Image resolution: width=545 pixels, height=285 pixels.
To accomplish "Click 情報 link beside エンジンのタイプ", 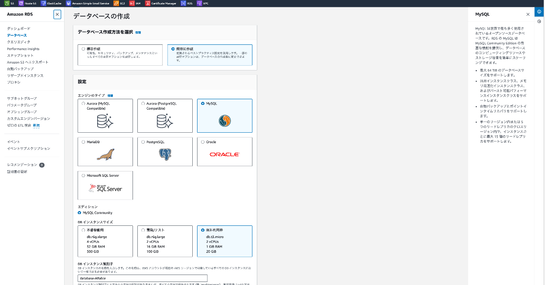I will (116, 95).
